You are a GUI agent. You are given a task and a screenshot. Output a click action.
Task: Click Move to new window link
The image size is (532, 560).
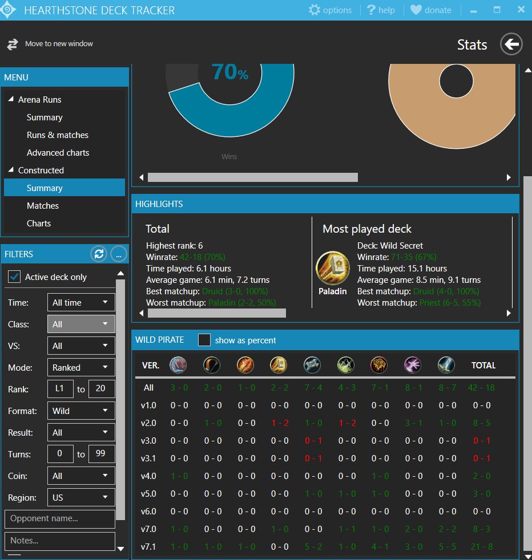(59, 43)
